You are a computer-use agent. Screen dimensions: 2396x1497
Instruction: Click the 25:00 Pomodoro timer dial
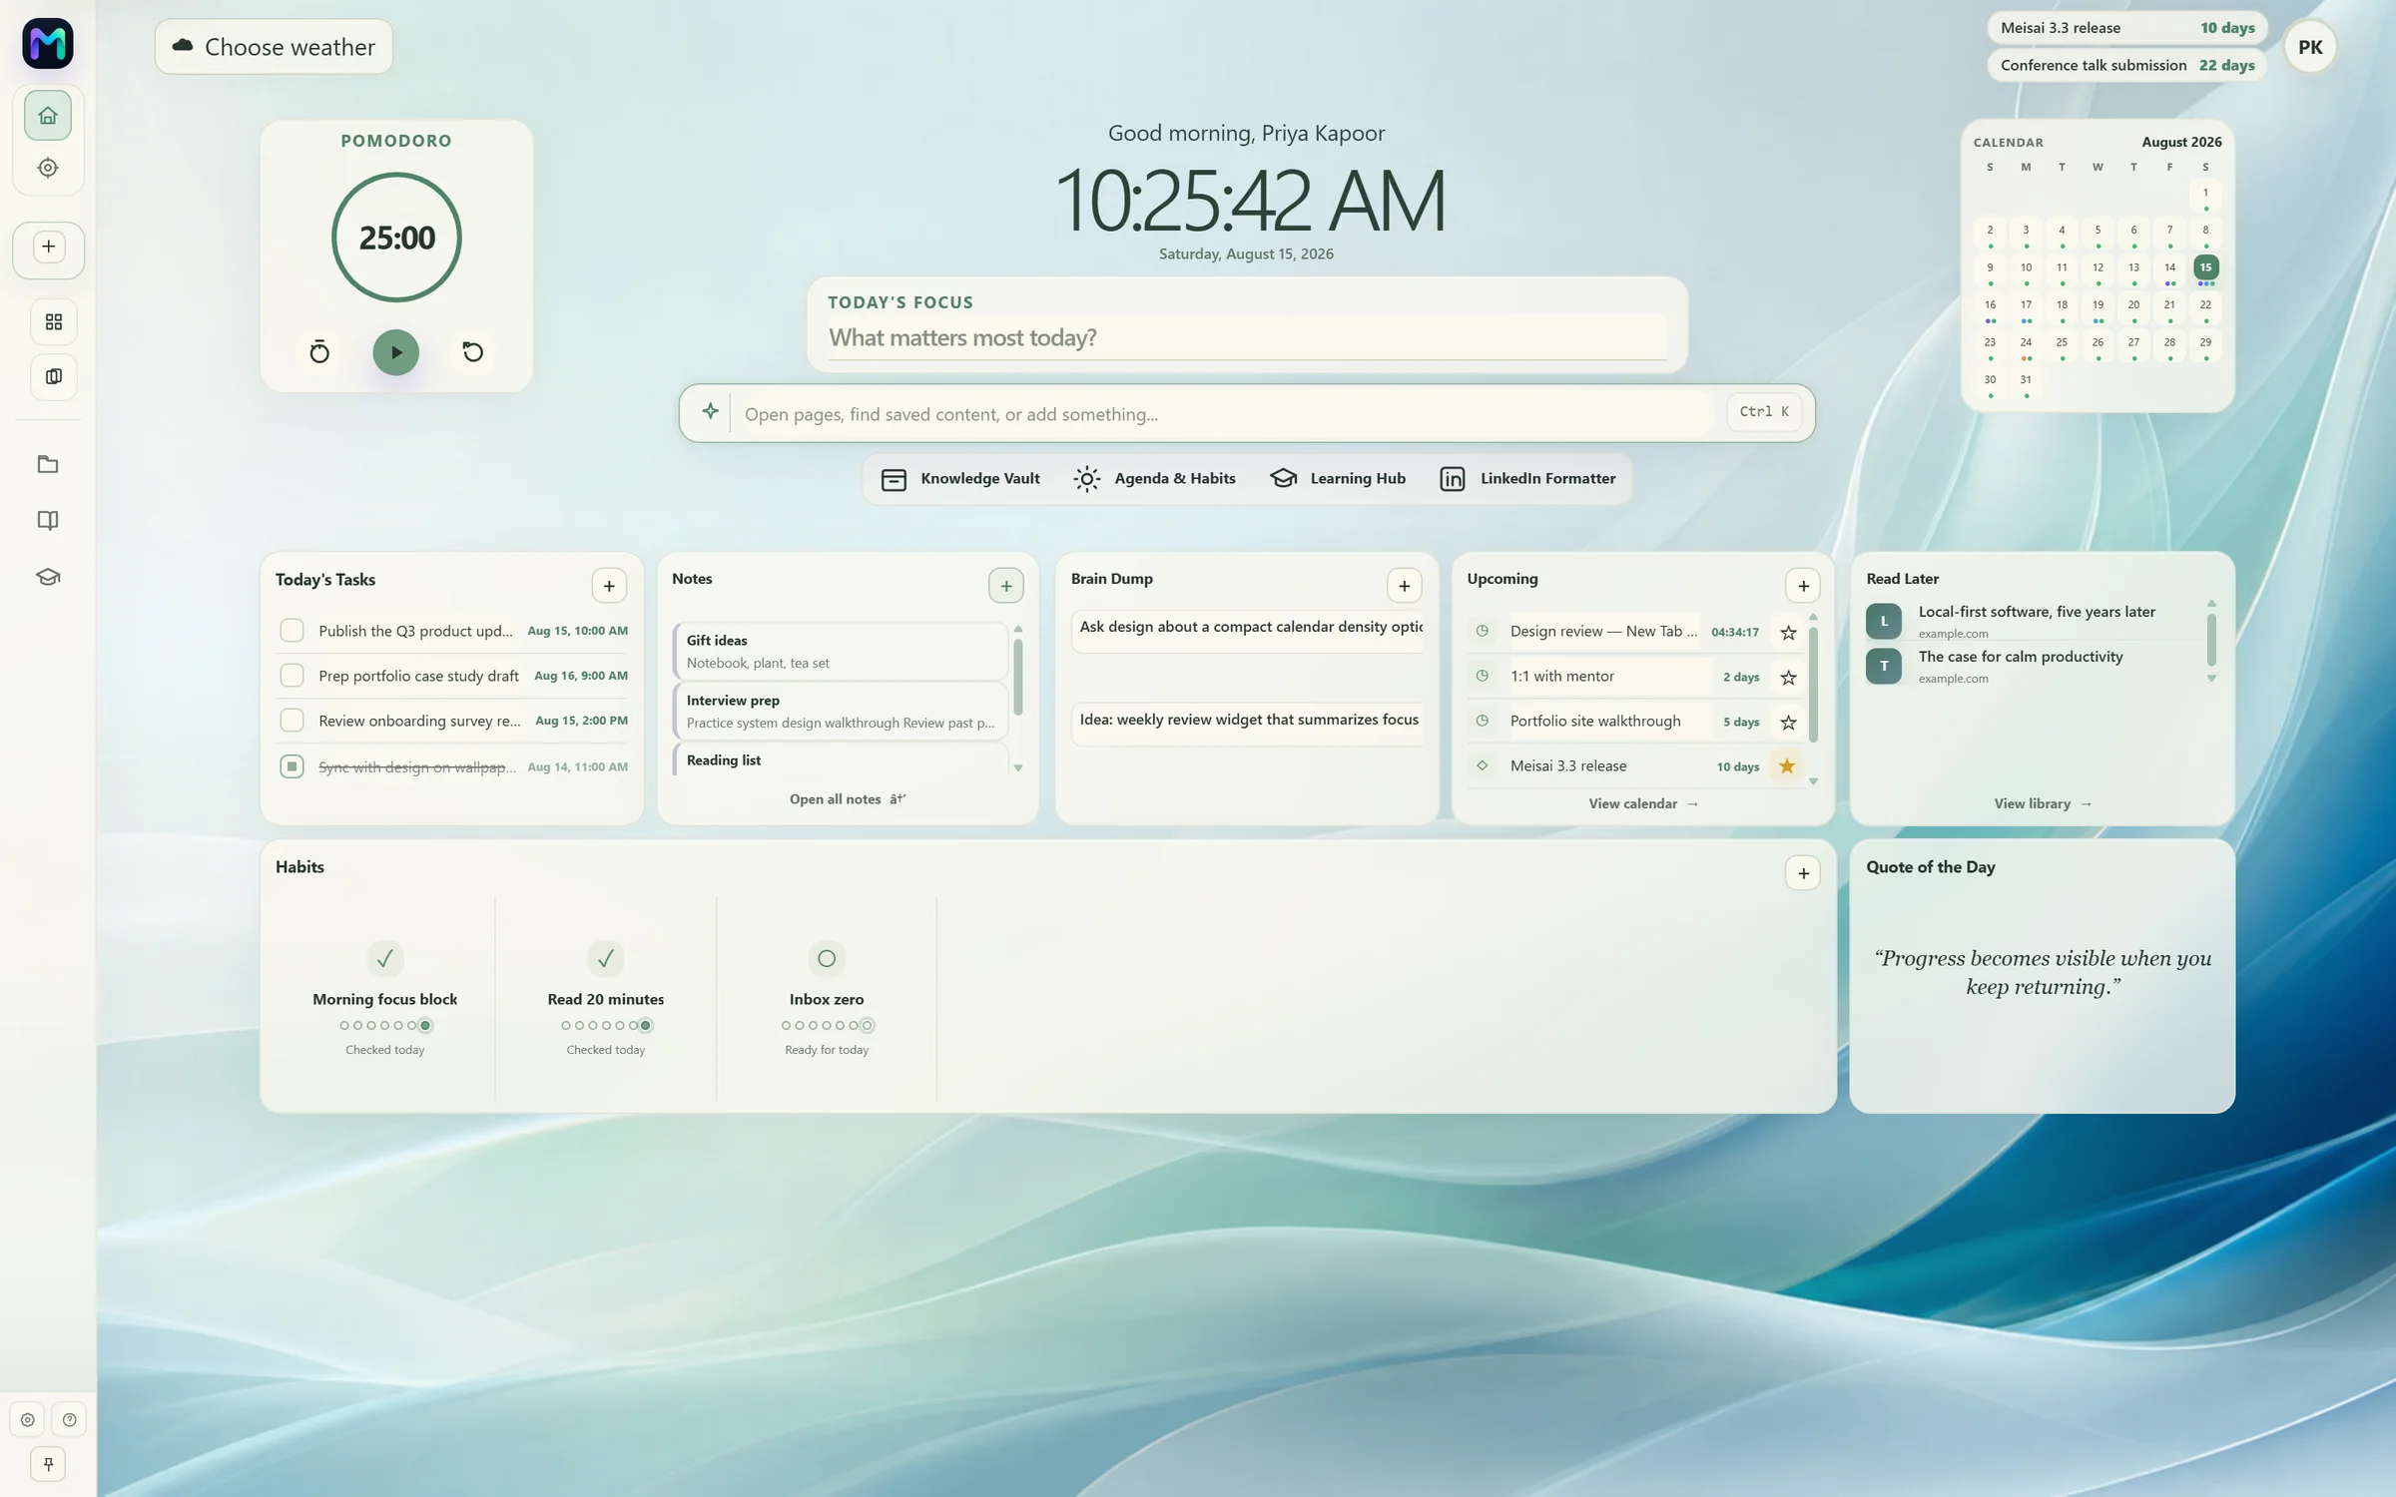[396, 238]
